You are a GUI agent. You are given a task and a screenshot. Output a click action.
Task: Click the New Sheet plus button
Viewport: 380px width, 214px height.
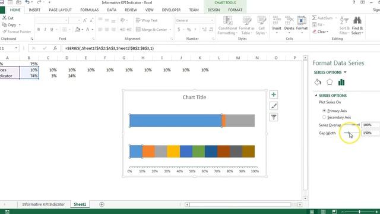pos(102,204)
